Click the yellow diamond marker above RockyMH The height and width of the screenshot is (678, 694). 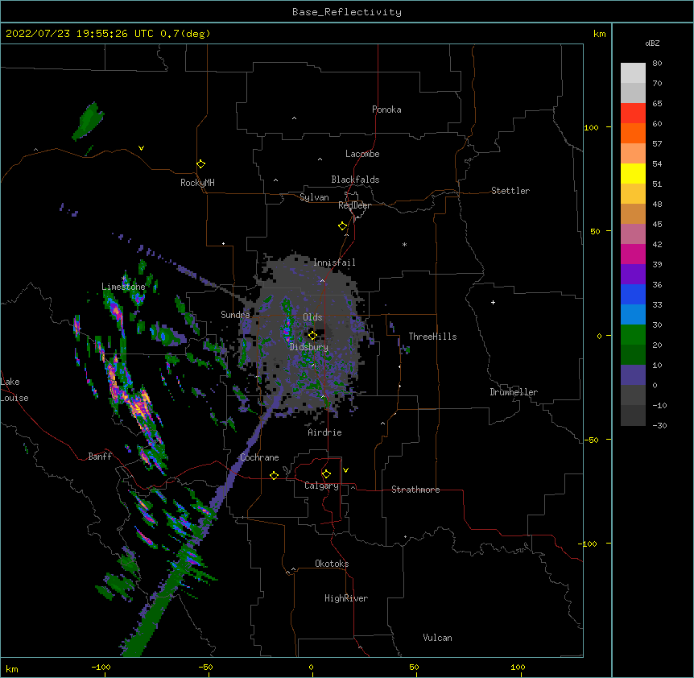(x=200, y=164)
